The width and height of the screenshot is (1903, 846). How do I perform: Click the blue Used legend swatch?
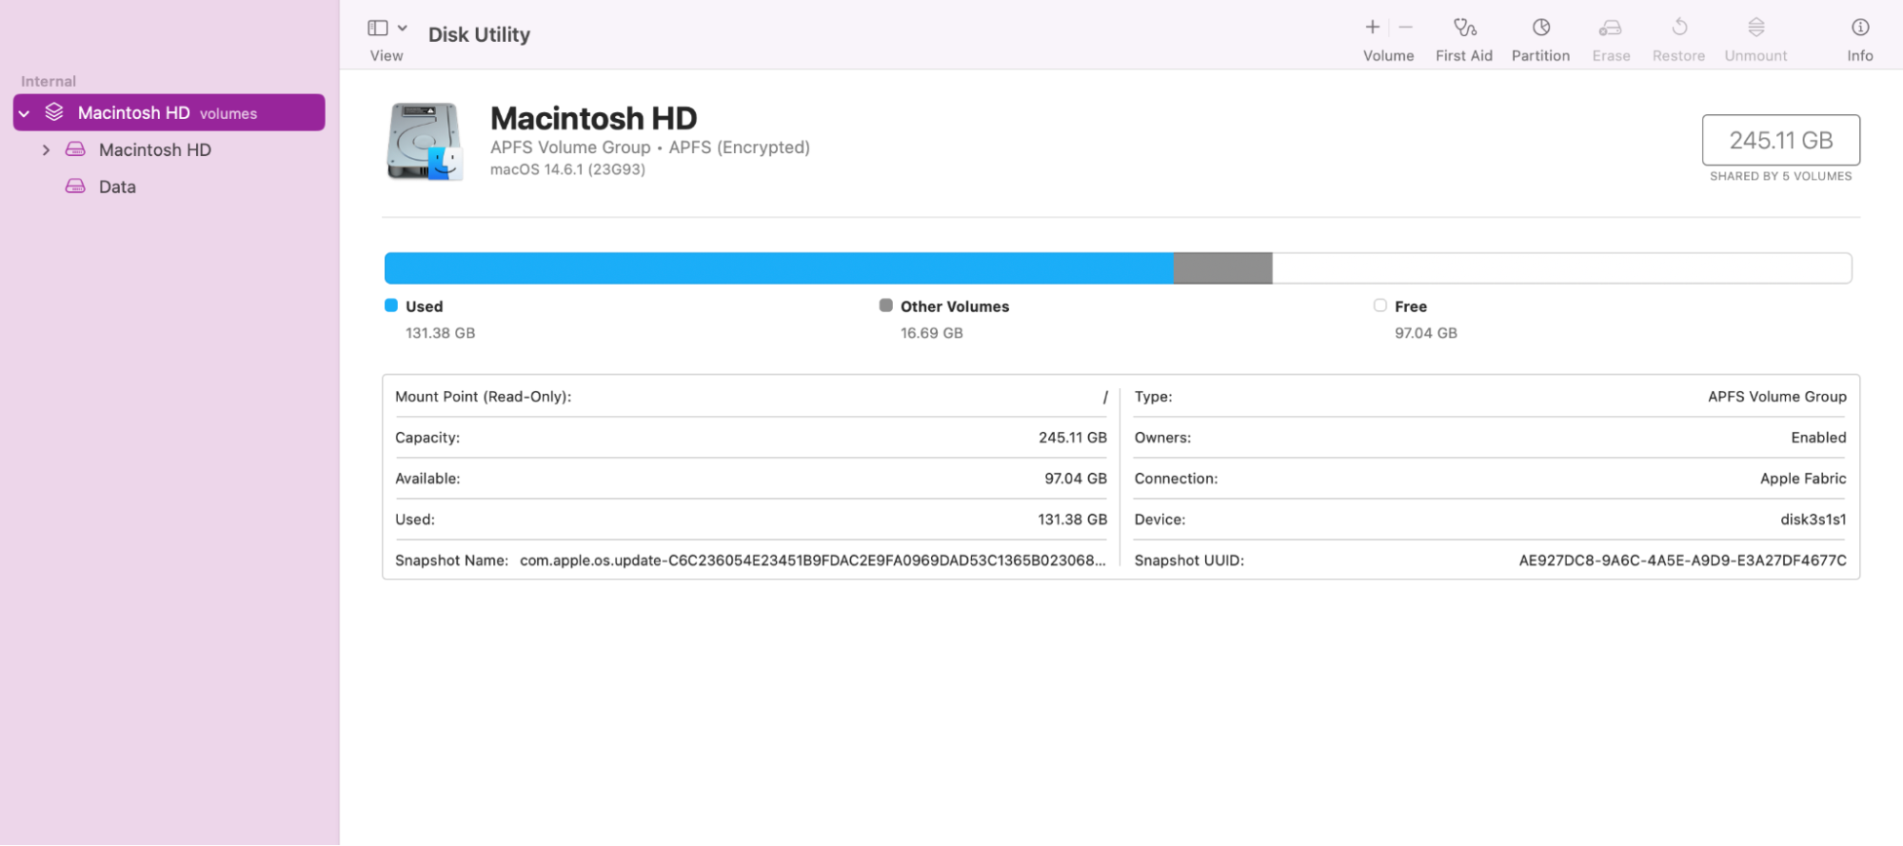pos(391,305)
